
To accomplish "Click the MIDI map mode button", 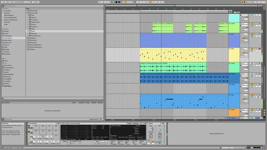I will [x=252, y=2].
